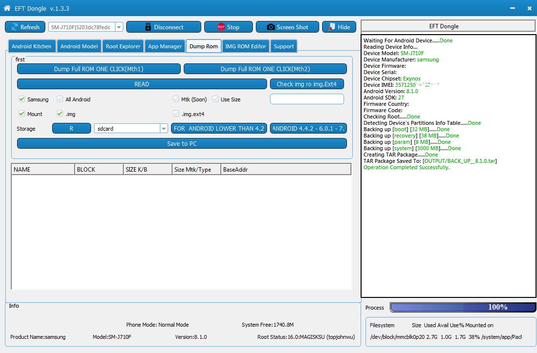Click 'Device Model: SM-J710F' log line
Image resolution: width=537 pixels, height=353 pixels.
(x=394, y=53)
